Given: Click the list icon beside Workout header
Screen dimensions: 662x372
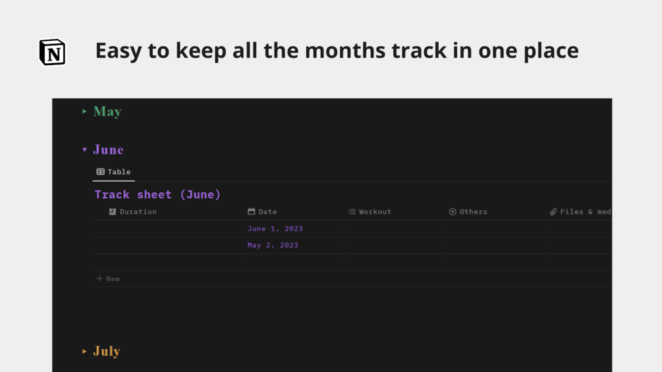Looking at the screenshot, I should point(352,212).
